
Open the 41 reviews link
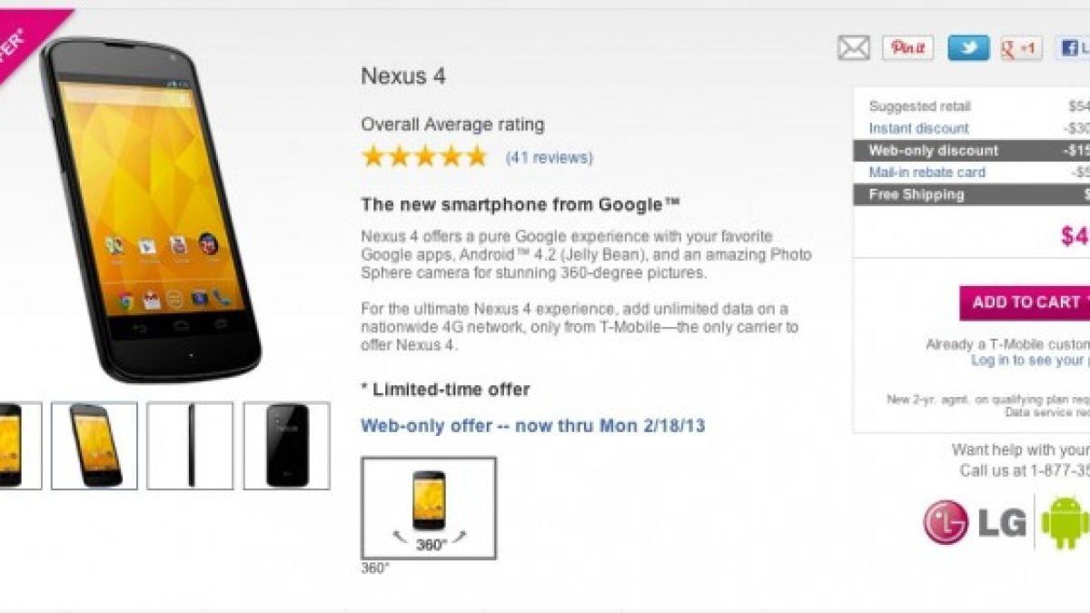point(549,157)
